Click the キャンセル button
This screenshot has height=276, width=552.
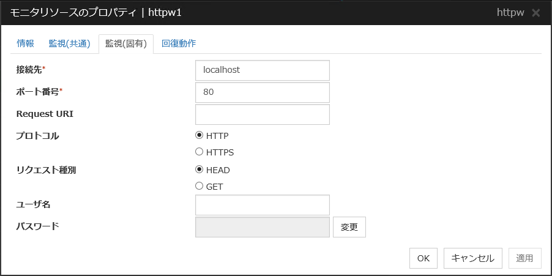tap(473, 258)
